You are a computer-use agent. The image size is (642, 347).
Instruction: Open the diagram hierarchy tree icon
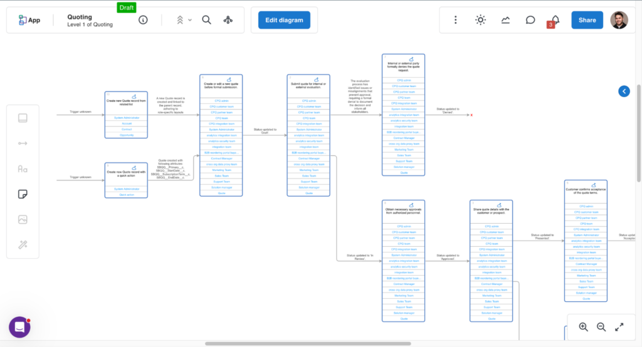[228, 20]
